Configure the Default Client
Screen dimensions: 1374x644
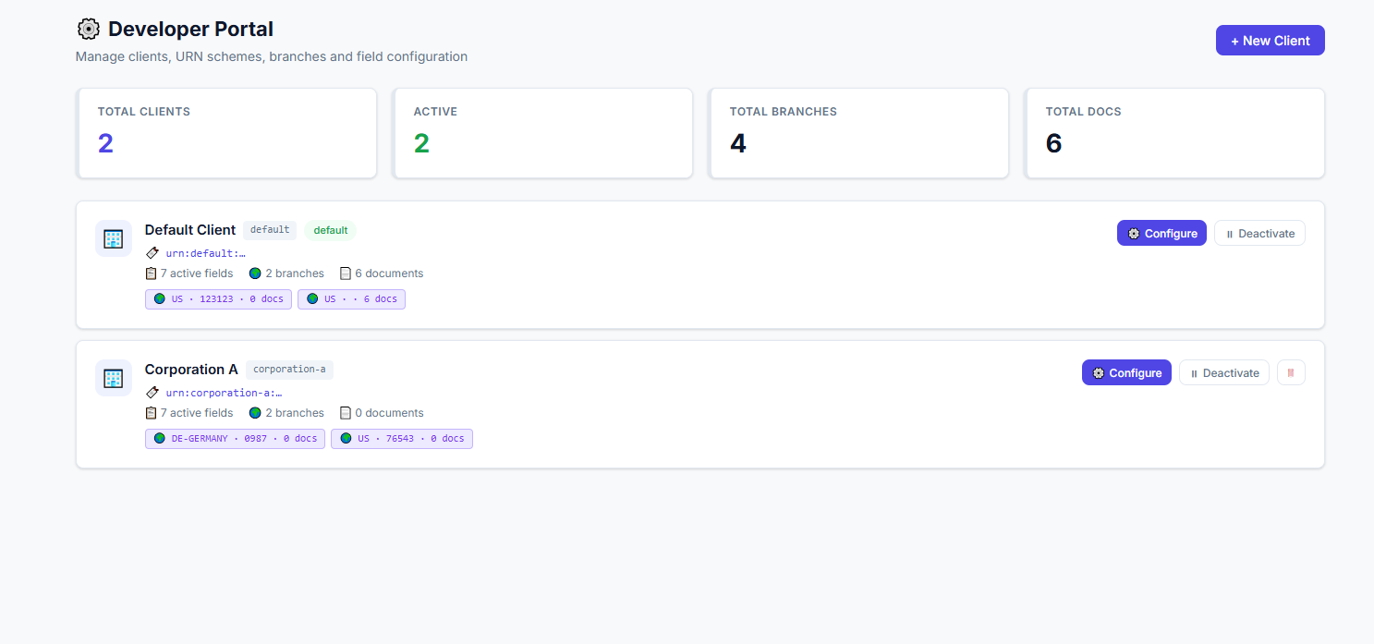[1161, 233]
